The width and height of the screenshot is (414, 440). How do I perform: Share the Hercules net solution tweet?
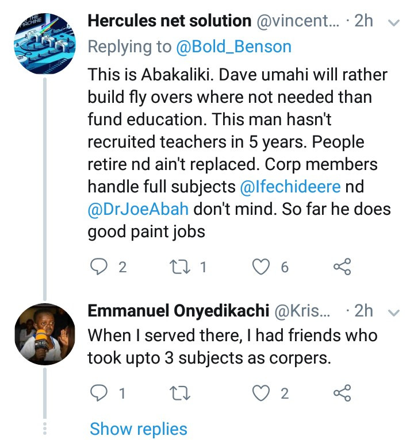coord(342,267)
